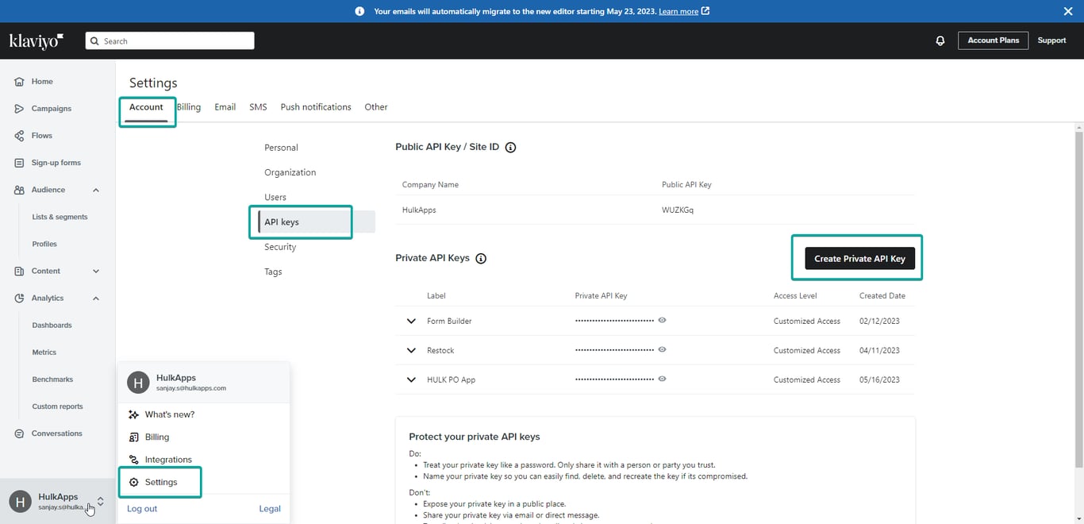
Task: Open the Flows page
Action: (x=42, y=136)
